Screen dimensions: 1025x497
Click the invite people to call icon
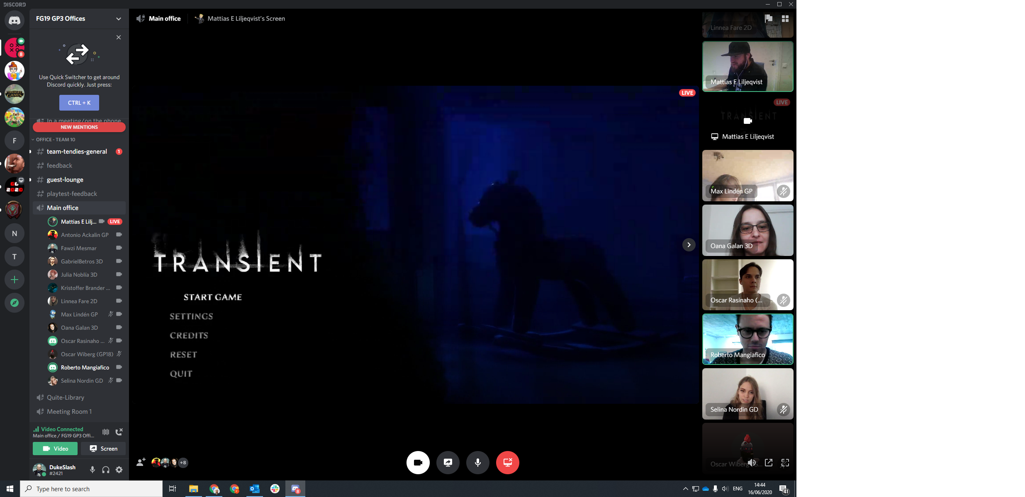coord(141,462)
